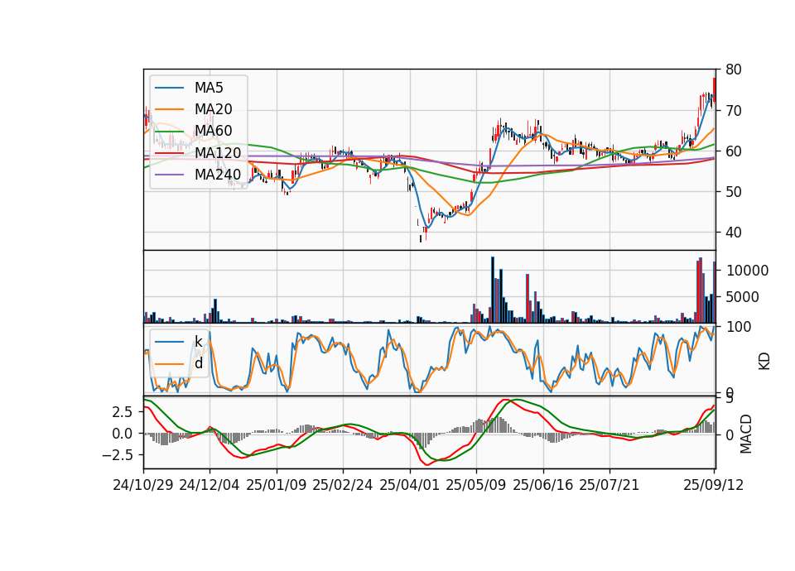Click the 25/05/09 date axis label
The height and width of the screenshot is (571, 795).
pyautogui.click(x=476, y=485)
